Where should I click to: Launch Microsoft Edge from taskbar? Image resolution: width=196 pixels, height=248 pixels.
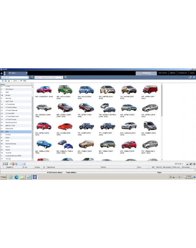17,177
